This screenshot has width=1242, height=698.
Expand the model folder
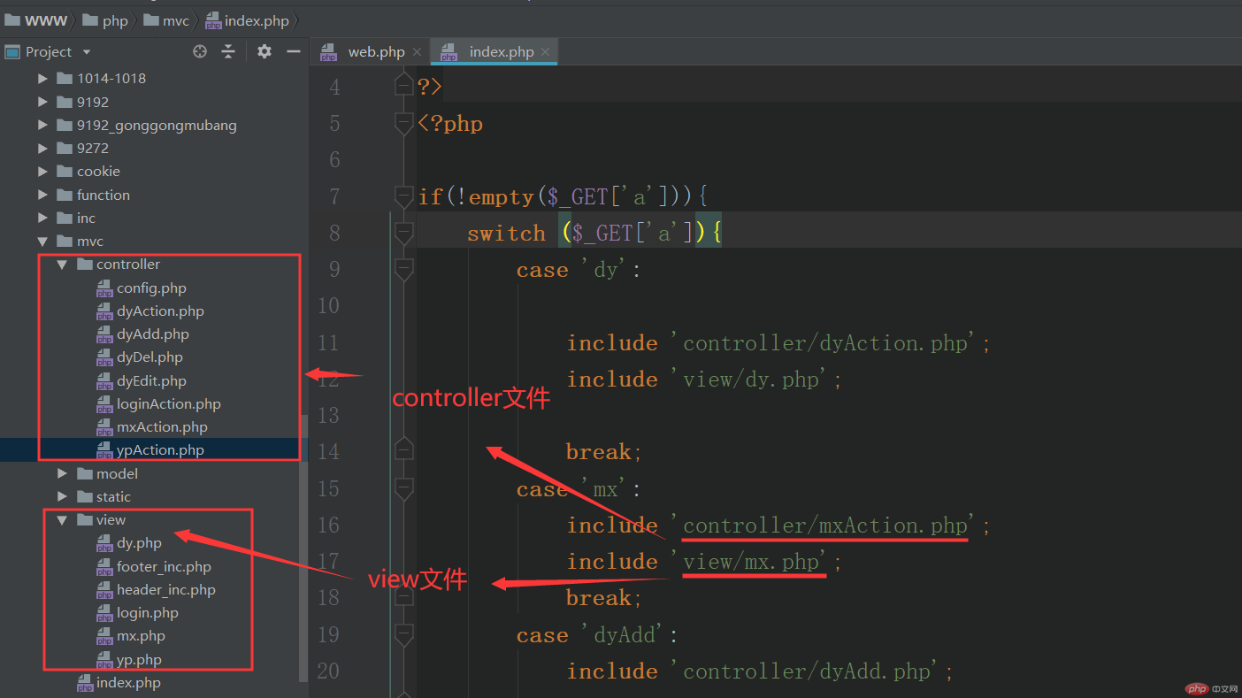[62, 474]
